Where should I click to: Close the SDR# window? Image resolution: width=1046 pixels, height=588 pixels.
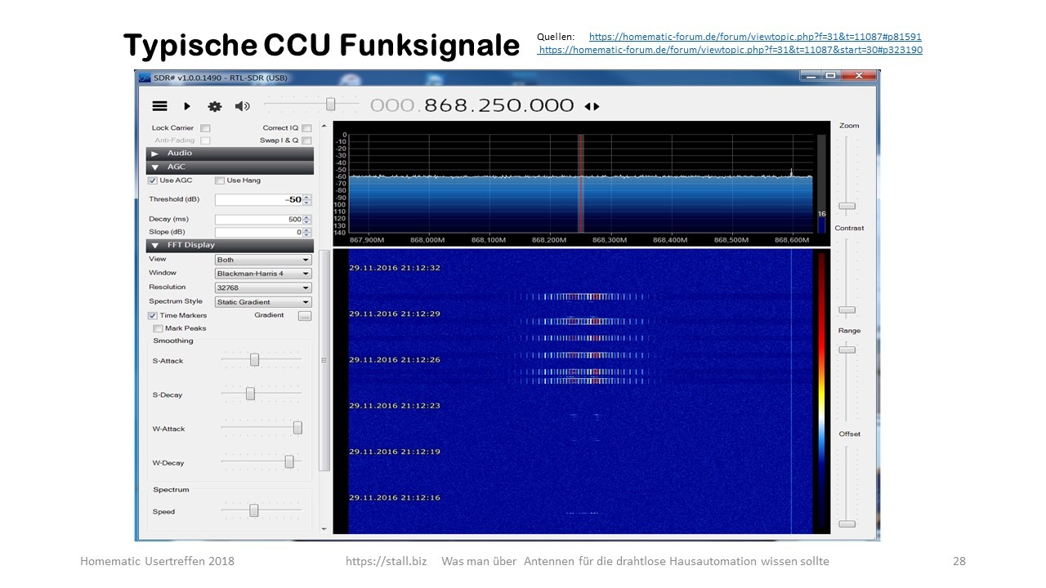(x=858, y=76)
